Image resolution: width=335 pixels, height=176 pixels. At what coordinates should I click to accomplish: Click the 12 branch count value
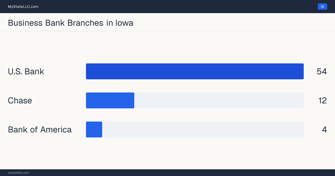click(x=322, y=101)
